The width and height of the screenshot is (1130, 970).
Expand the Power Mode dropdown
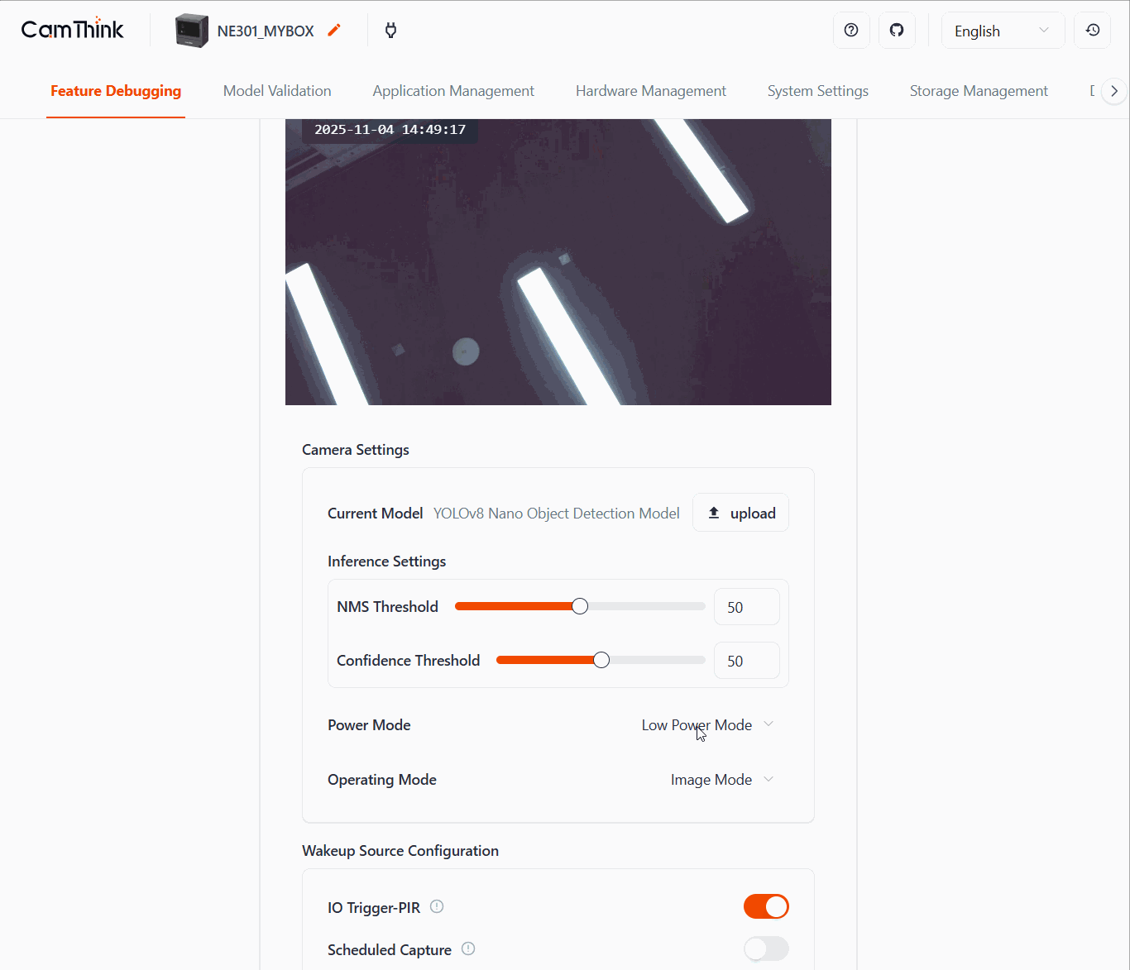(707, 725)
